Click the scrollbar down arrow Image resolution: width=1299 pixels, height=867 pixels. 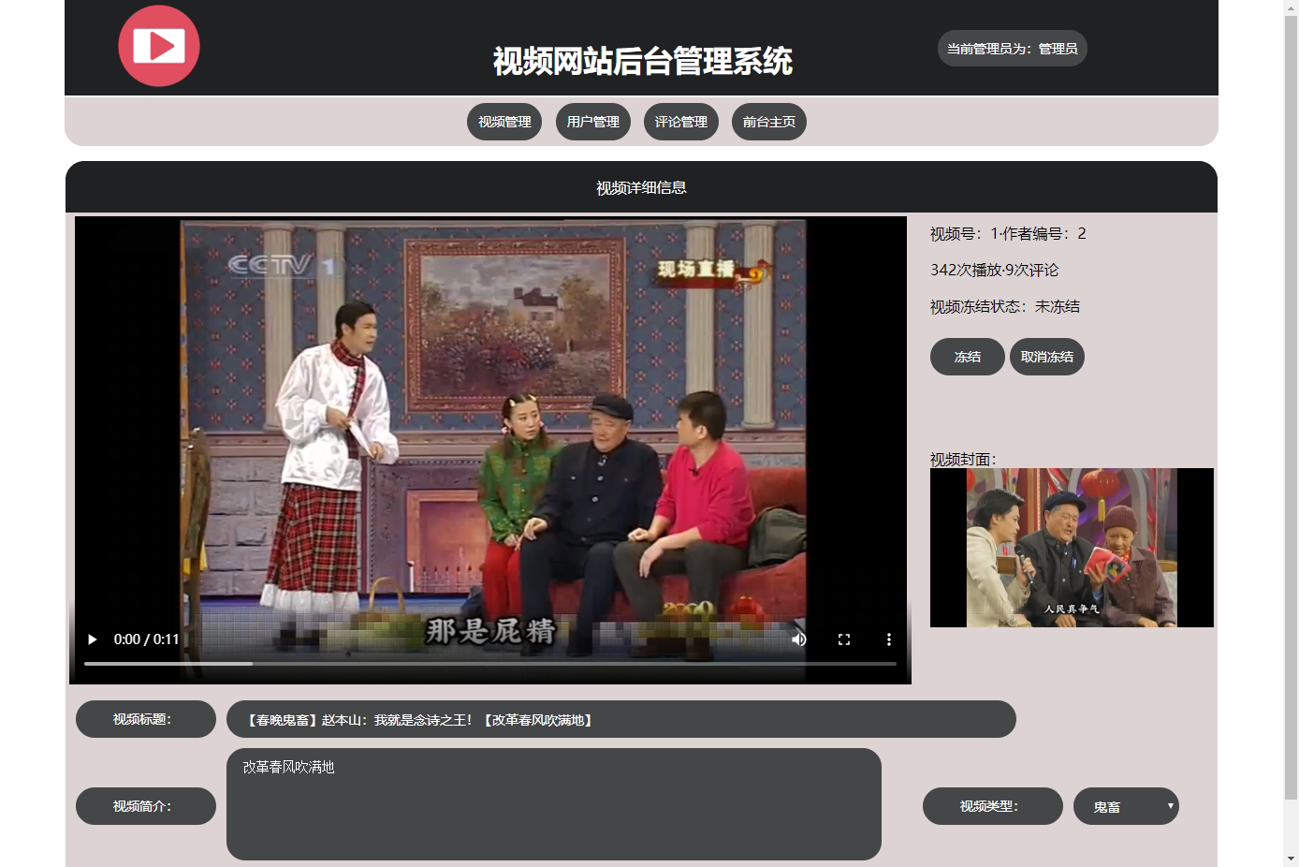[1292, 859]
